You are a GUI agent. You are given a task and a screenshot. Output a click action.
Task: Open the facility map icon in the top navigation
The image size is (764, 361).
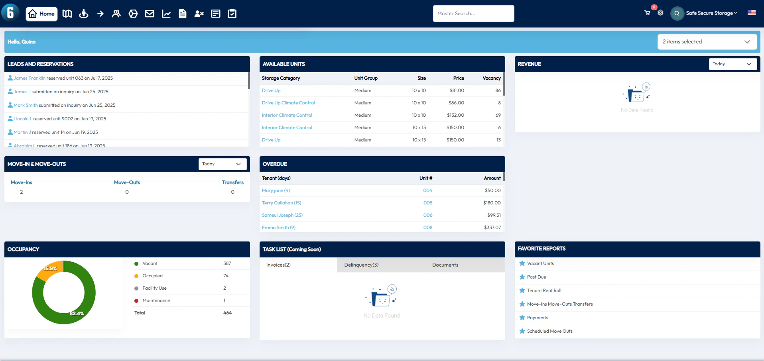(x=67, y=13)
